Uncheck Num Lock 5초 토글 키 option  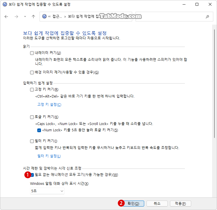[39, 130]
